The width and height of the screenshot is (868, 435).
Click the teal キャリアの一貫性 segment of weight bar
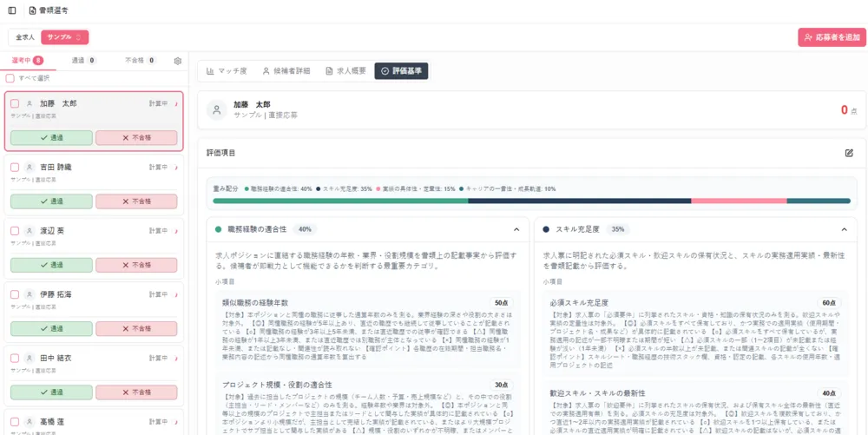coord(819,201)
